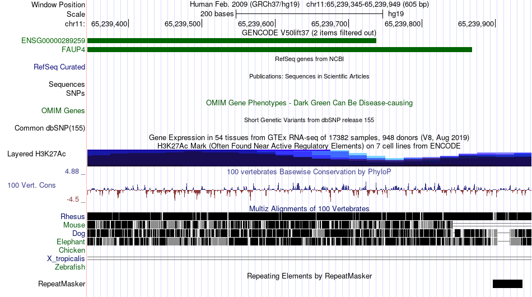Click the 65,239,600 ruler coordinate
This screenshot has height=297, width=532.
tap(256, 24)
